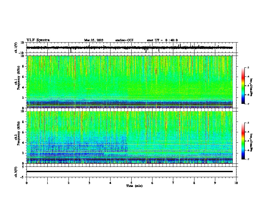This screenshot has height=205, width=266.
Task: Click the time axis tick "1"
Action: tap(47, 183)
